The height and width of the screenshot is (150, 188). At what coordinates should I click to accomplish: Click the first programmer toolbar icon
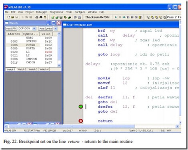(148, 17)
